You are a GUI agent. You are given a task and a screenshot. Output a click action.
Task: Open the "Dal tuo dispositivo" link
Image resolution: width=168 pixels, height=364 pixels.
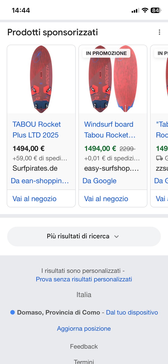coord(132,312)
